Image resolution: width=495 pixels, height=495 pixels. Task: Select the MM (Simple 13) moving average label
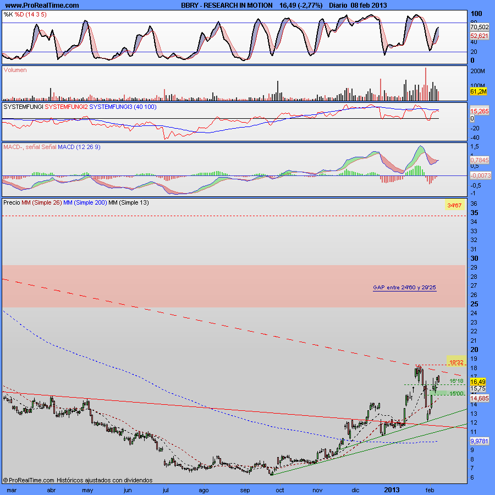click(129, 202)
